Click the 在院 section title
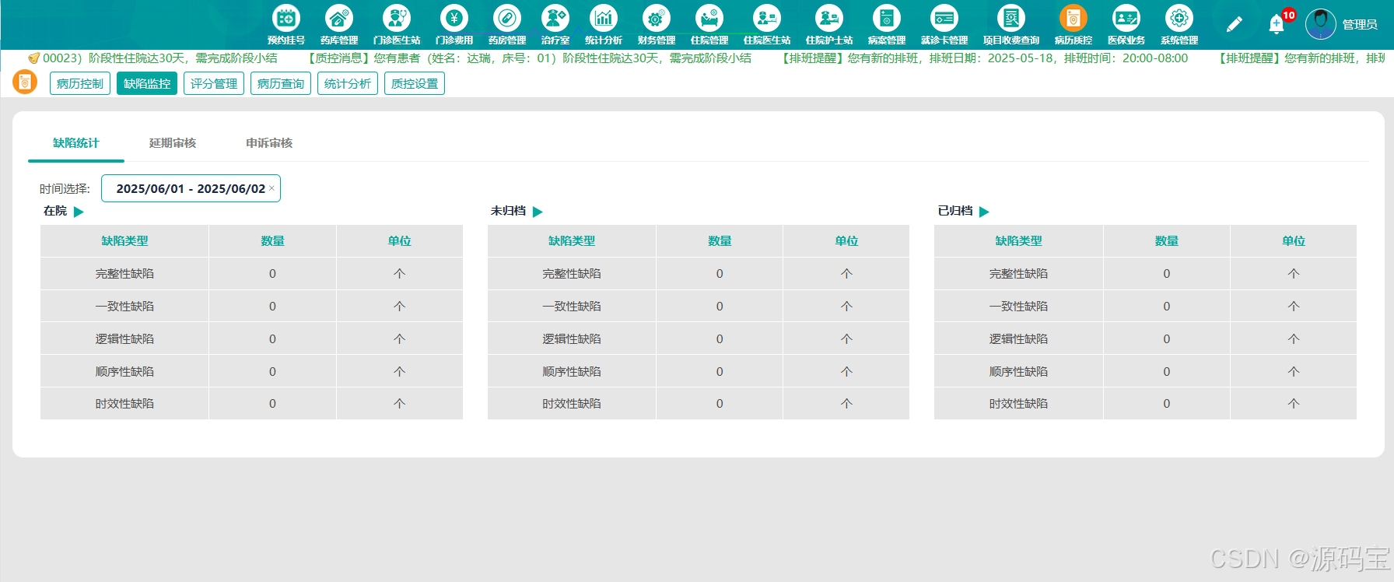 pos(55,211)
